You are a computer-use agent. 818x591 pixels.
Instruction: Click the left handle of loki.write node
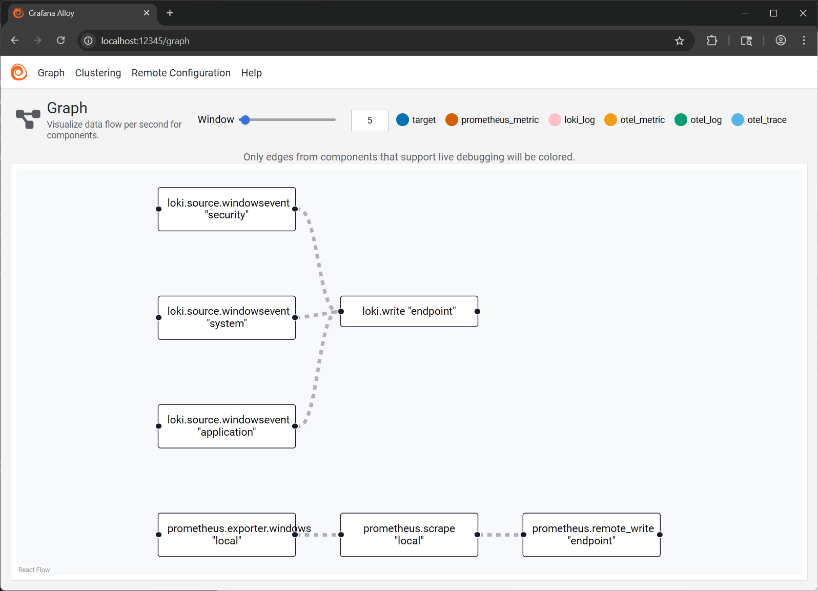[x=341, y=311]
